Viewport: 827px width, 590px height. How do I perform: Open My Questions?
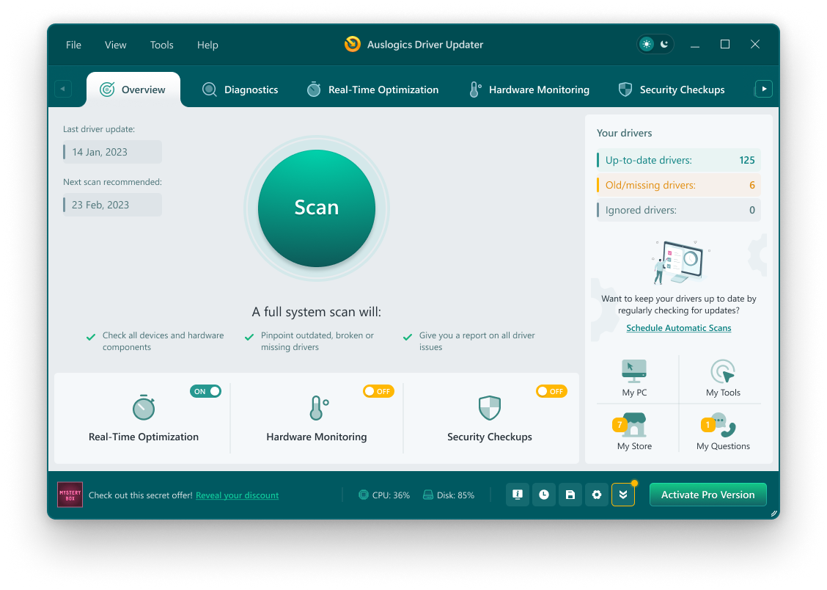pyautogui.click(x=722, y=429)
